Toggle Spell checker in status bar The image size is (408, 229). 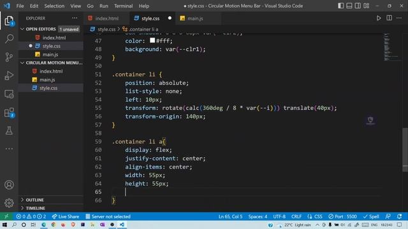tap(371, 216)
